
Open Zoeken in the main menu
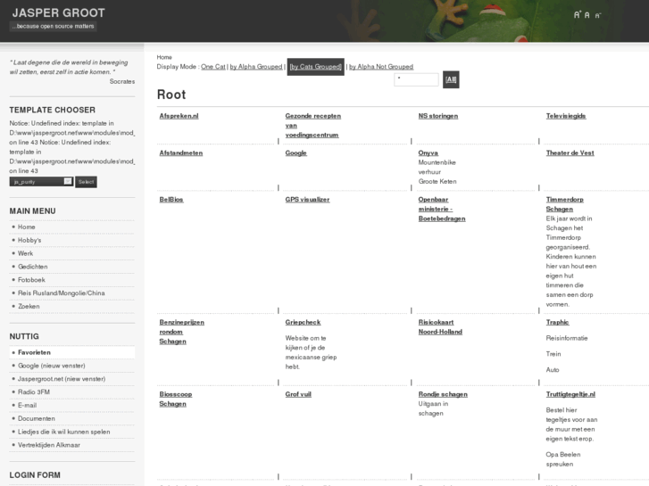pos(29,307)
